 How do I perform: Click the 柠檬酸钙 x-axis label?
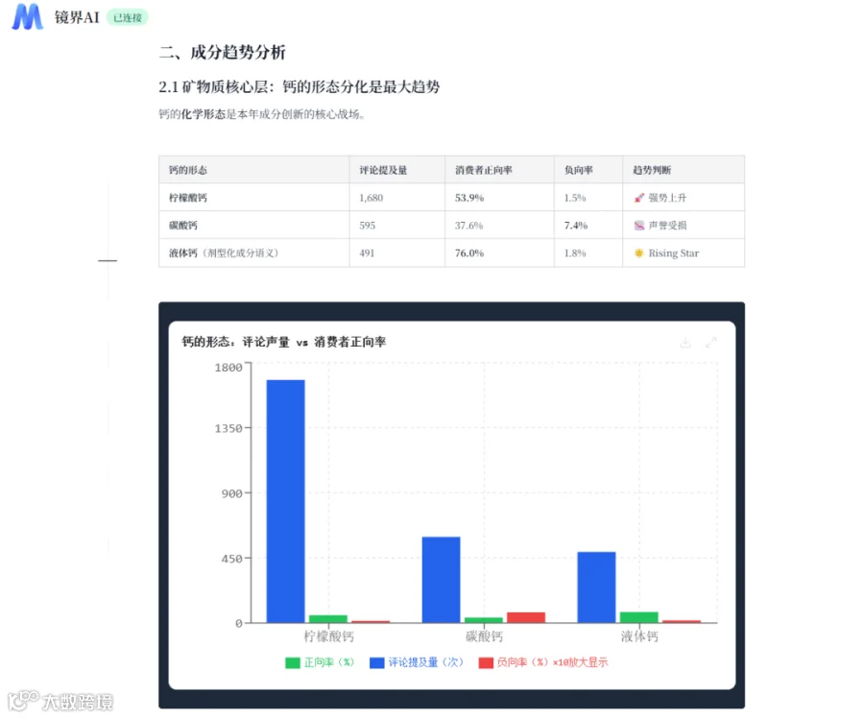point(329,635)
